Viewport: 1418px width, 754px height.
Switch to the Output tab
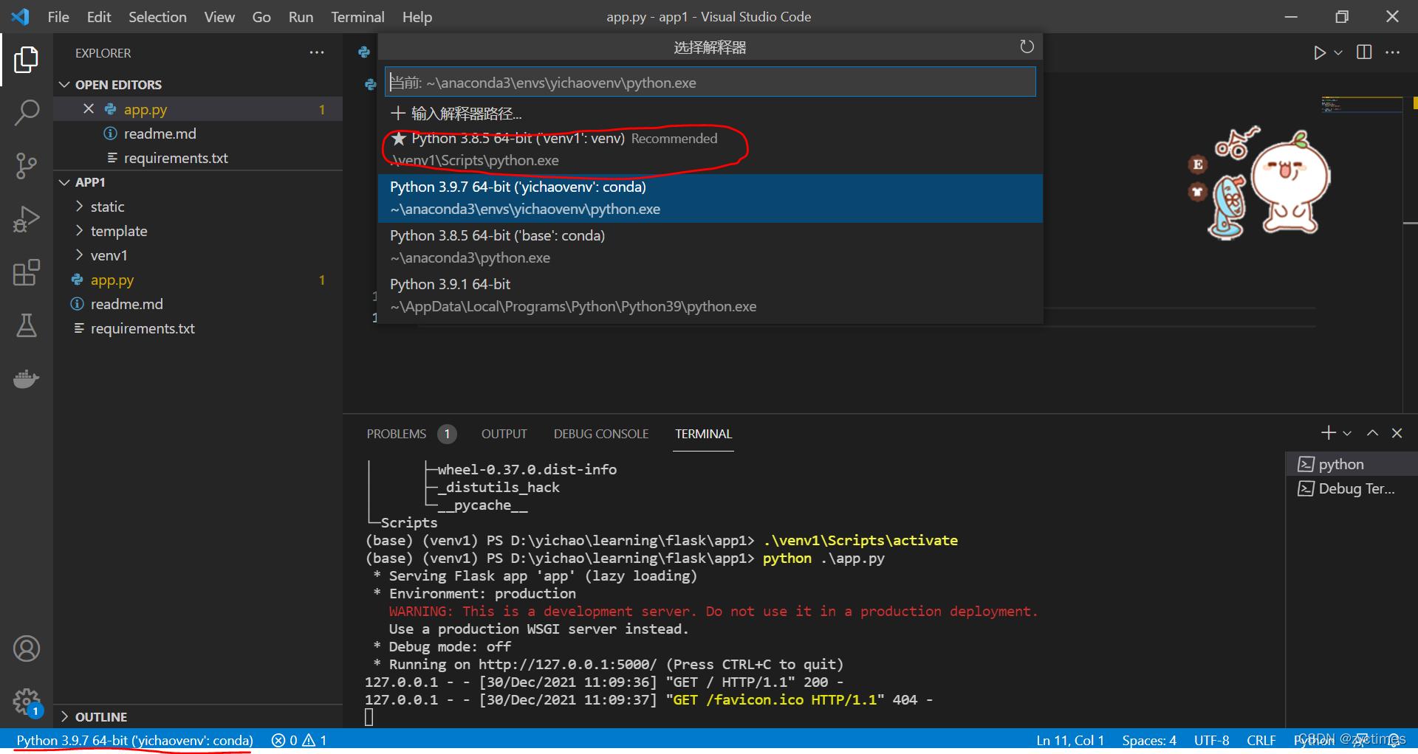click(x=504, y=434)
